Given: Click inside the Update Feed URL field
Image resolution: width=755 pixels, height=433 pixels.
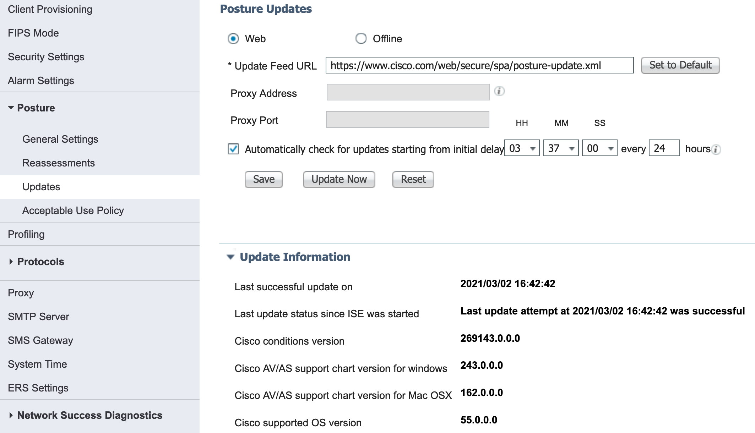Looking at the screenshot, I should (x=479, y=65).
